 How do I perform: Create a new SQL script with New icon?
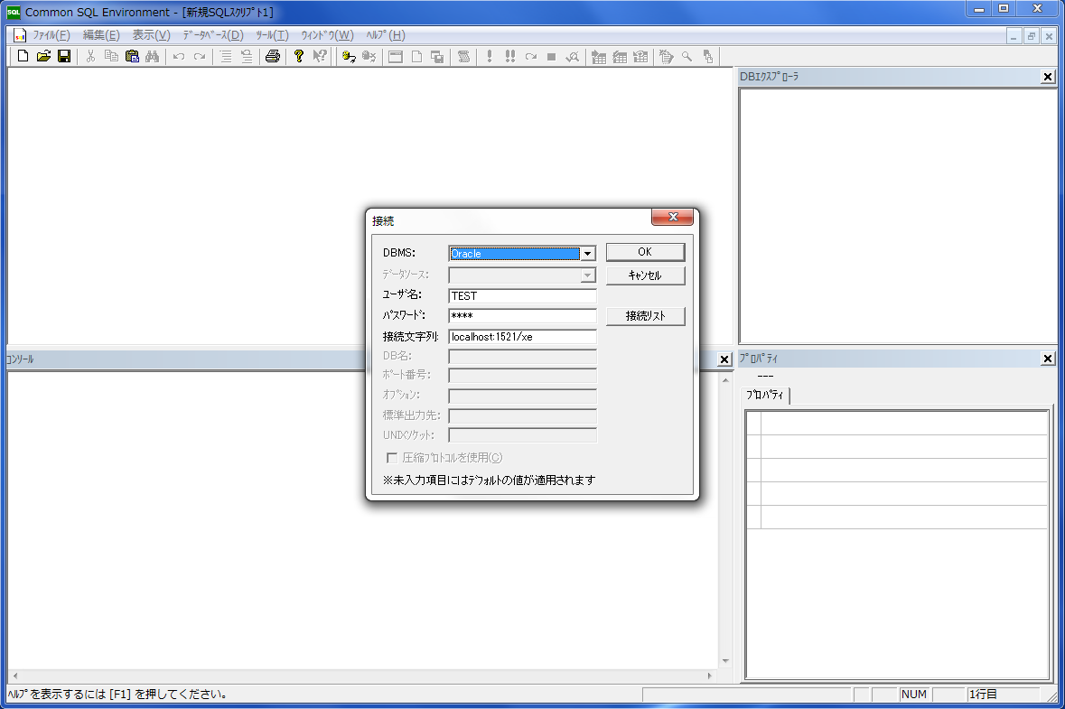click(23, 56)
